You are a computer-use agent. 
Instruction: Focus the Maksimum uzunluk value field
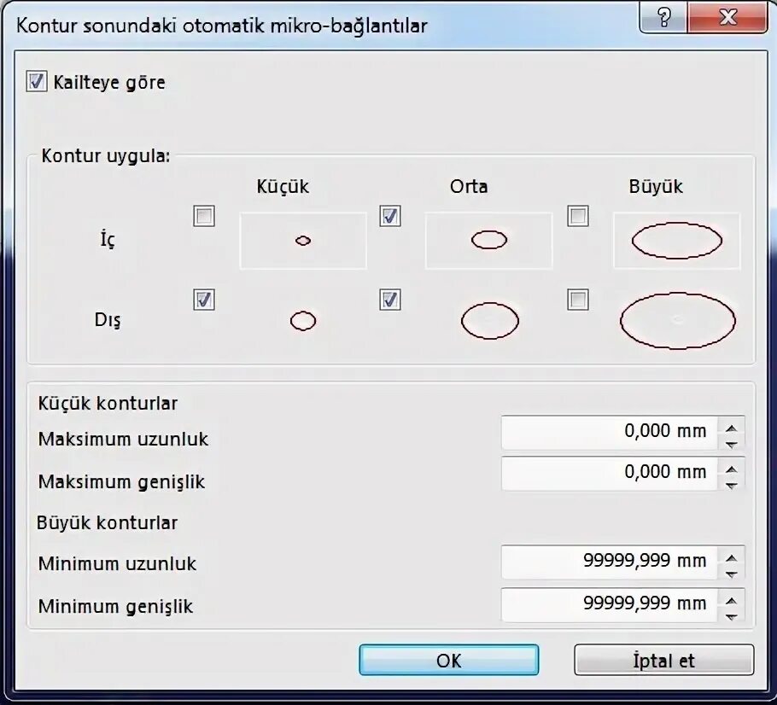pyautogui.click(x=610, y=432)
